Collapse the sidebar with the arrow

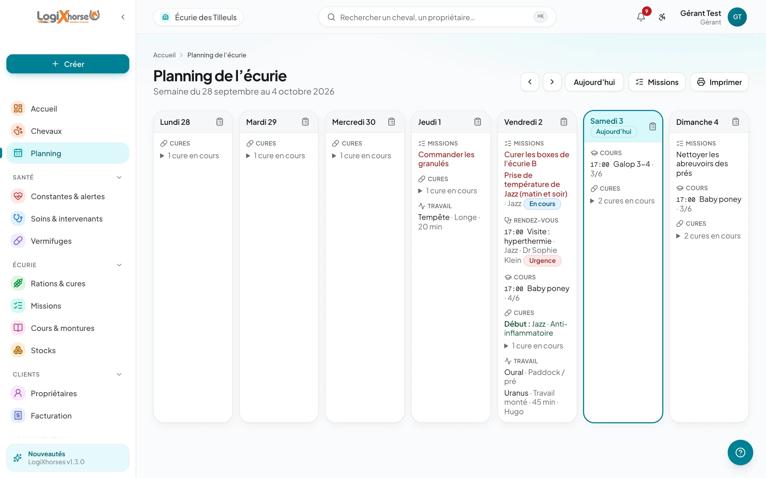[123, 17]
